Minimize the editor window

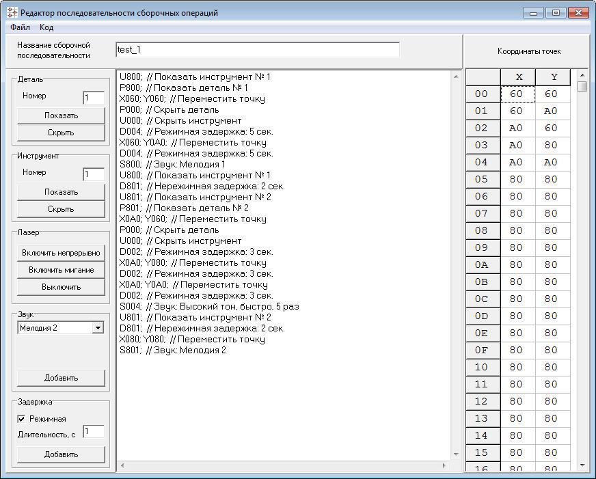coord(533,13)
